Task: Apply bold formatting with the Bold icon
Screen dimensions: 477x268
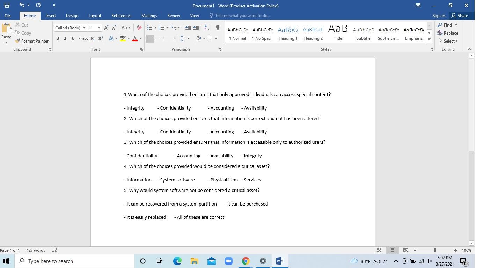Action: 58,38
